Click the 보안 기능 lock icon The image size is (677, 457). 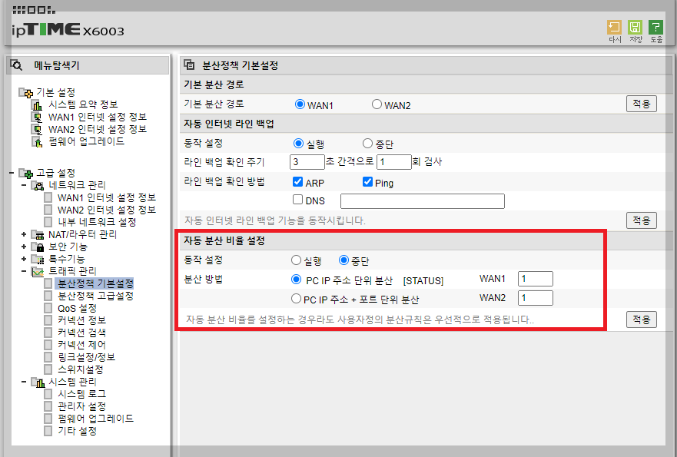[x=38, y=247]
